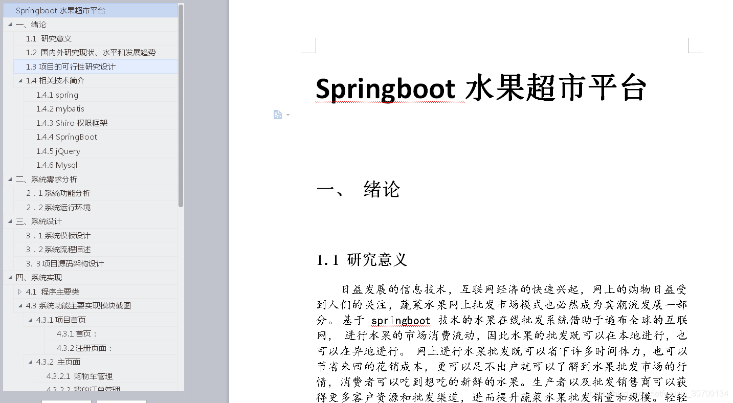The image size is (733, 403).
Task: Jump to 一、绪论 in the navigation pane
Action: pyautogui.click(x=31, y=25)
